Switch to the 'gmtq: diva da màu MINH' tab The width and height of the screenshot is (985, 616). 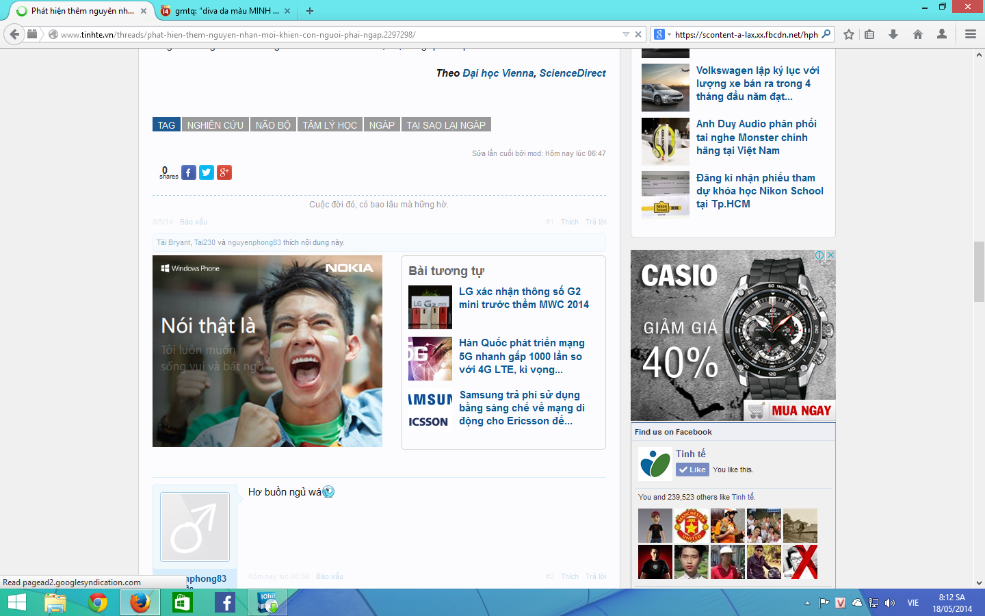click(x=226, y=11)
